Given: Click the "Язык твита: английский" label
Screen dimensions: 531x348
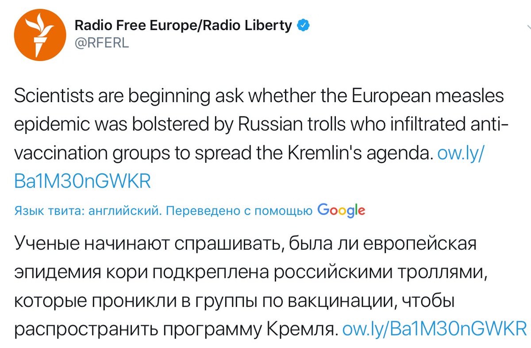Looking at the screenshot, I should point(86,211).
